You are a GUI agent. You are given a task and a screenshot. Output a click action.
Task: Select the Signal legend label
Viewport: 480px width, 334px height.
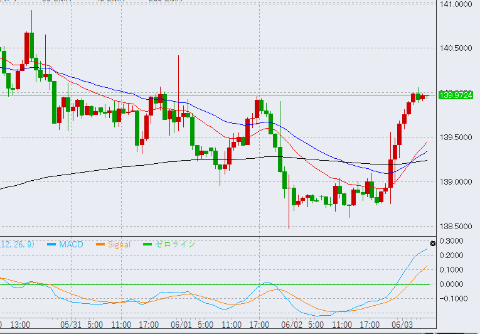pos(119,244)
